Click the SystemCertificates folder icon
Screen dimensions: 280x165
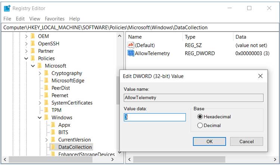pos(46,103)
